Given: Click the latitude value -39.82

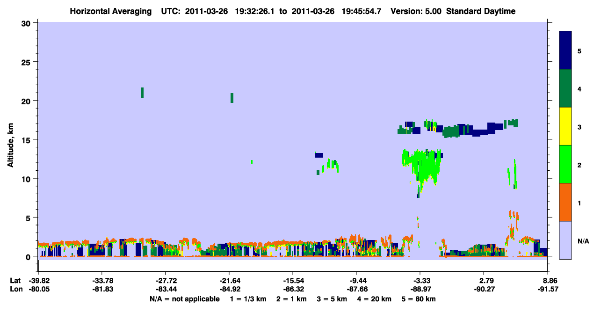Looking at the screenshot, I should click(x=38, y=281).
